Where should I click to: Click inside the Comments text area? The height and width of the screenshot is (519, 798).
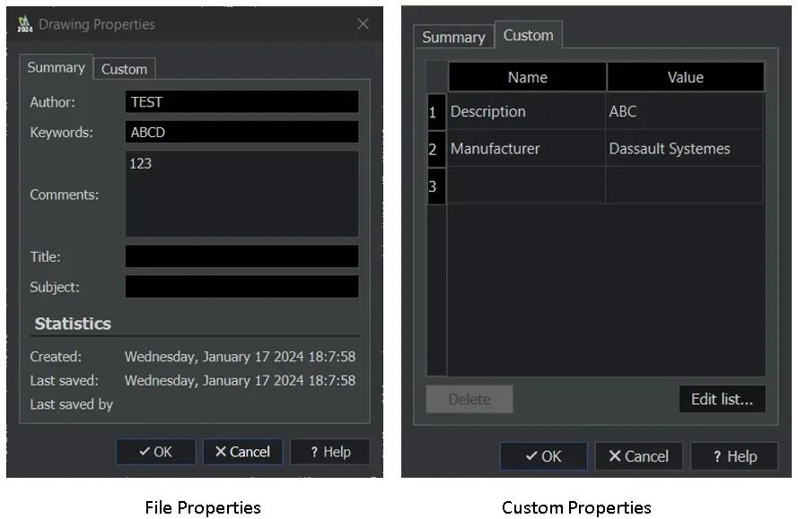click(x=241, y=194)
